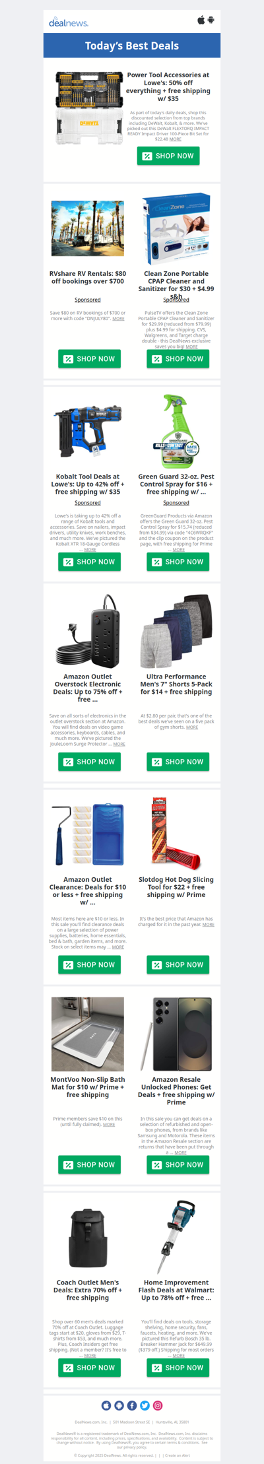Open Instagram icon in footer
Screen dimensions: 264x1464
pos(158,1405)
